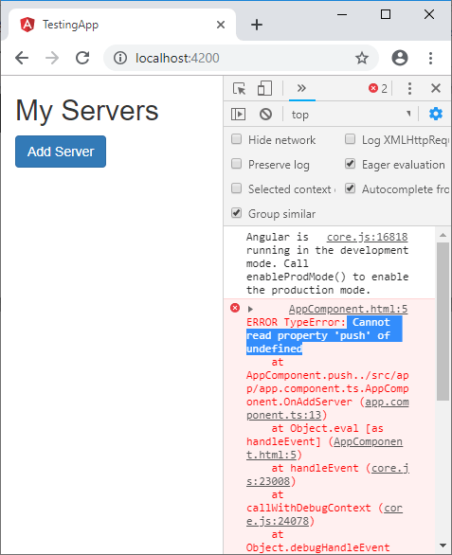Click the My Servers heading
This screenshot has width=452, height=555.
coord(87,111)
